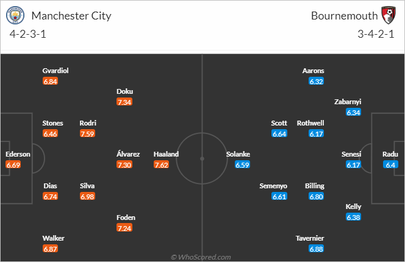Click on player name Álvarez
Viewport: 405px width, 262px height.
pos(128,154)
